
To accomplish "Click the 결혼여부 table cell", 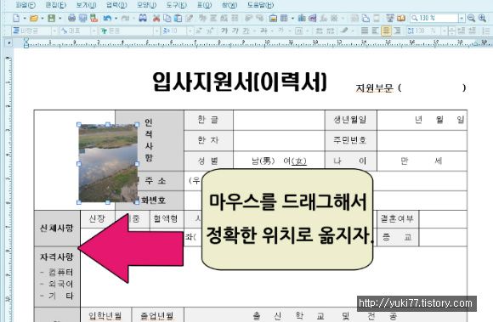I will [x=398, y=218].
